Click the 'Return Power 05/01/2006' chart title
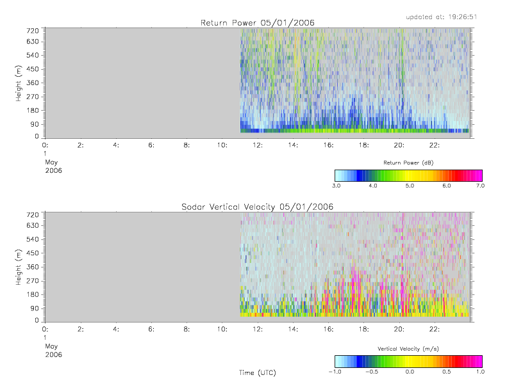The image size is (507, 391). [258, 22]
